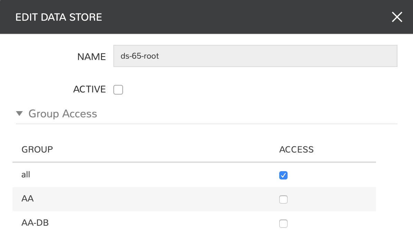Image resolution: width=413 pixels, height=234 pixels.
Task: Select the "all" group name
Action: pyautogui.click(x=26, y=175)
